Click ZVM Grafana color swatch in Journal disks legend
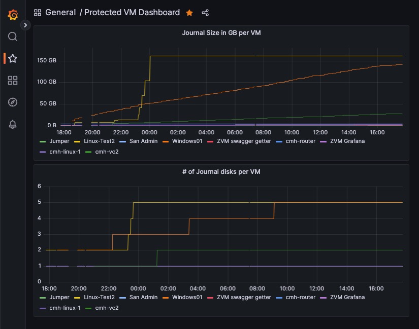The height and width of the screenshot is (329, 419). tap(324, 298)
